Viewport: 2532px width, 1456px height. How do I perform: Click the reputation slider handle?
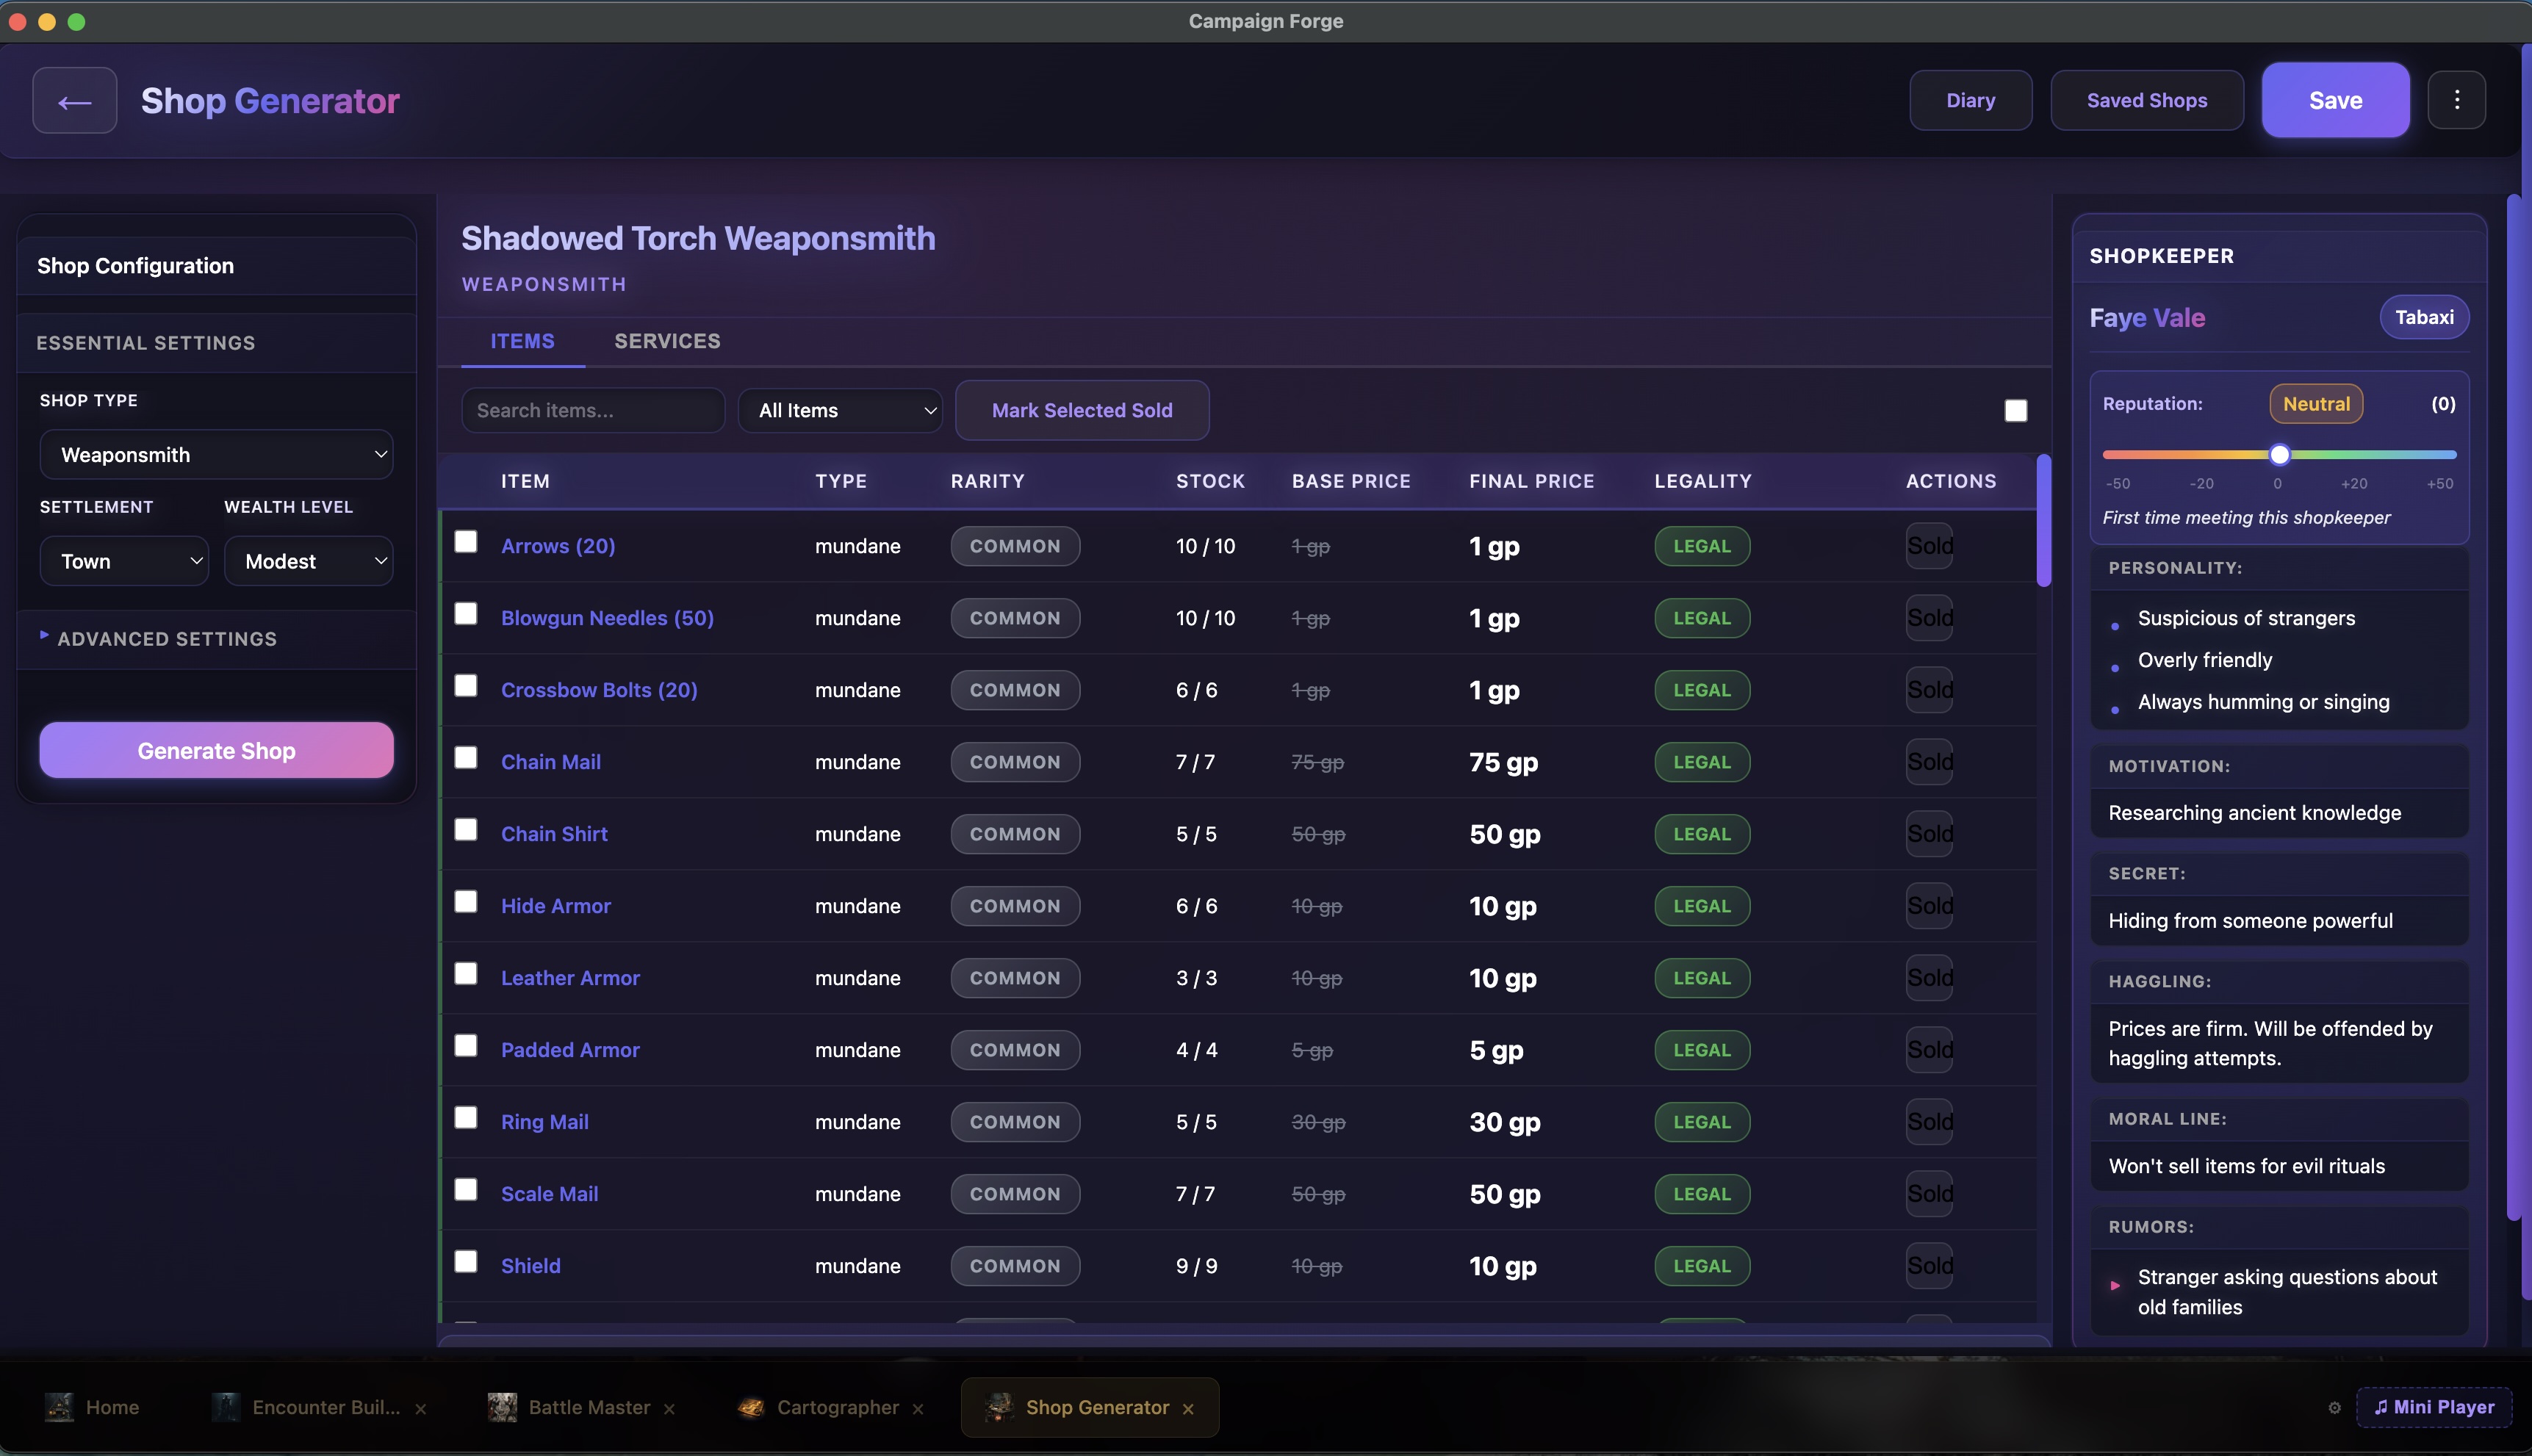tap(2279, 455)
